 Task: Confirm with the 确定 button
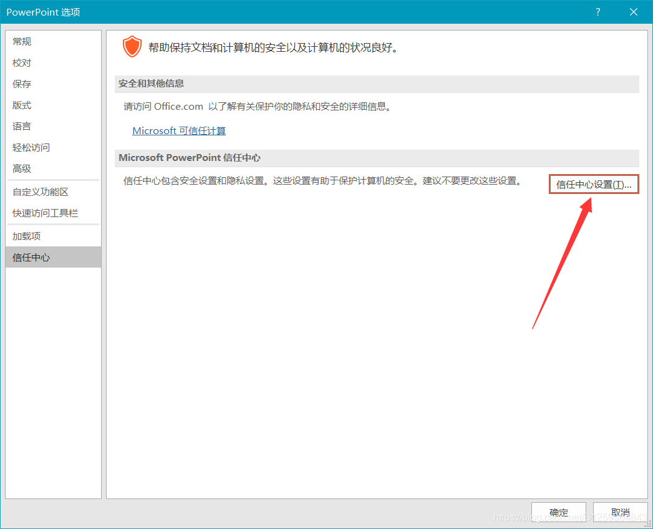[x=558, y=512]
